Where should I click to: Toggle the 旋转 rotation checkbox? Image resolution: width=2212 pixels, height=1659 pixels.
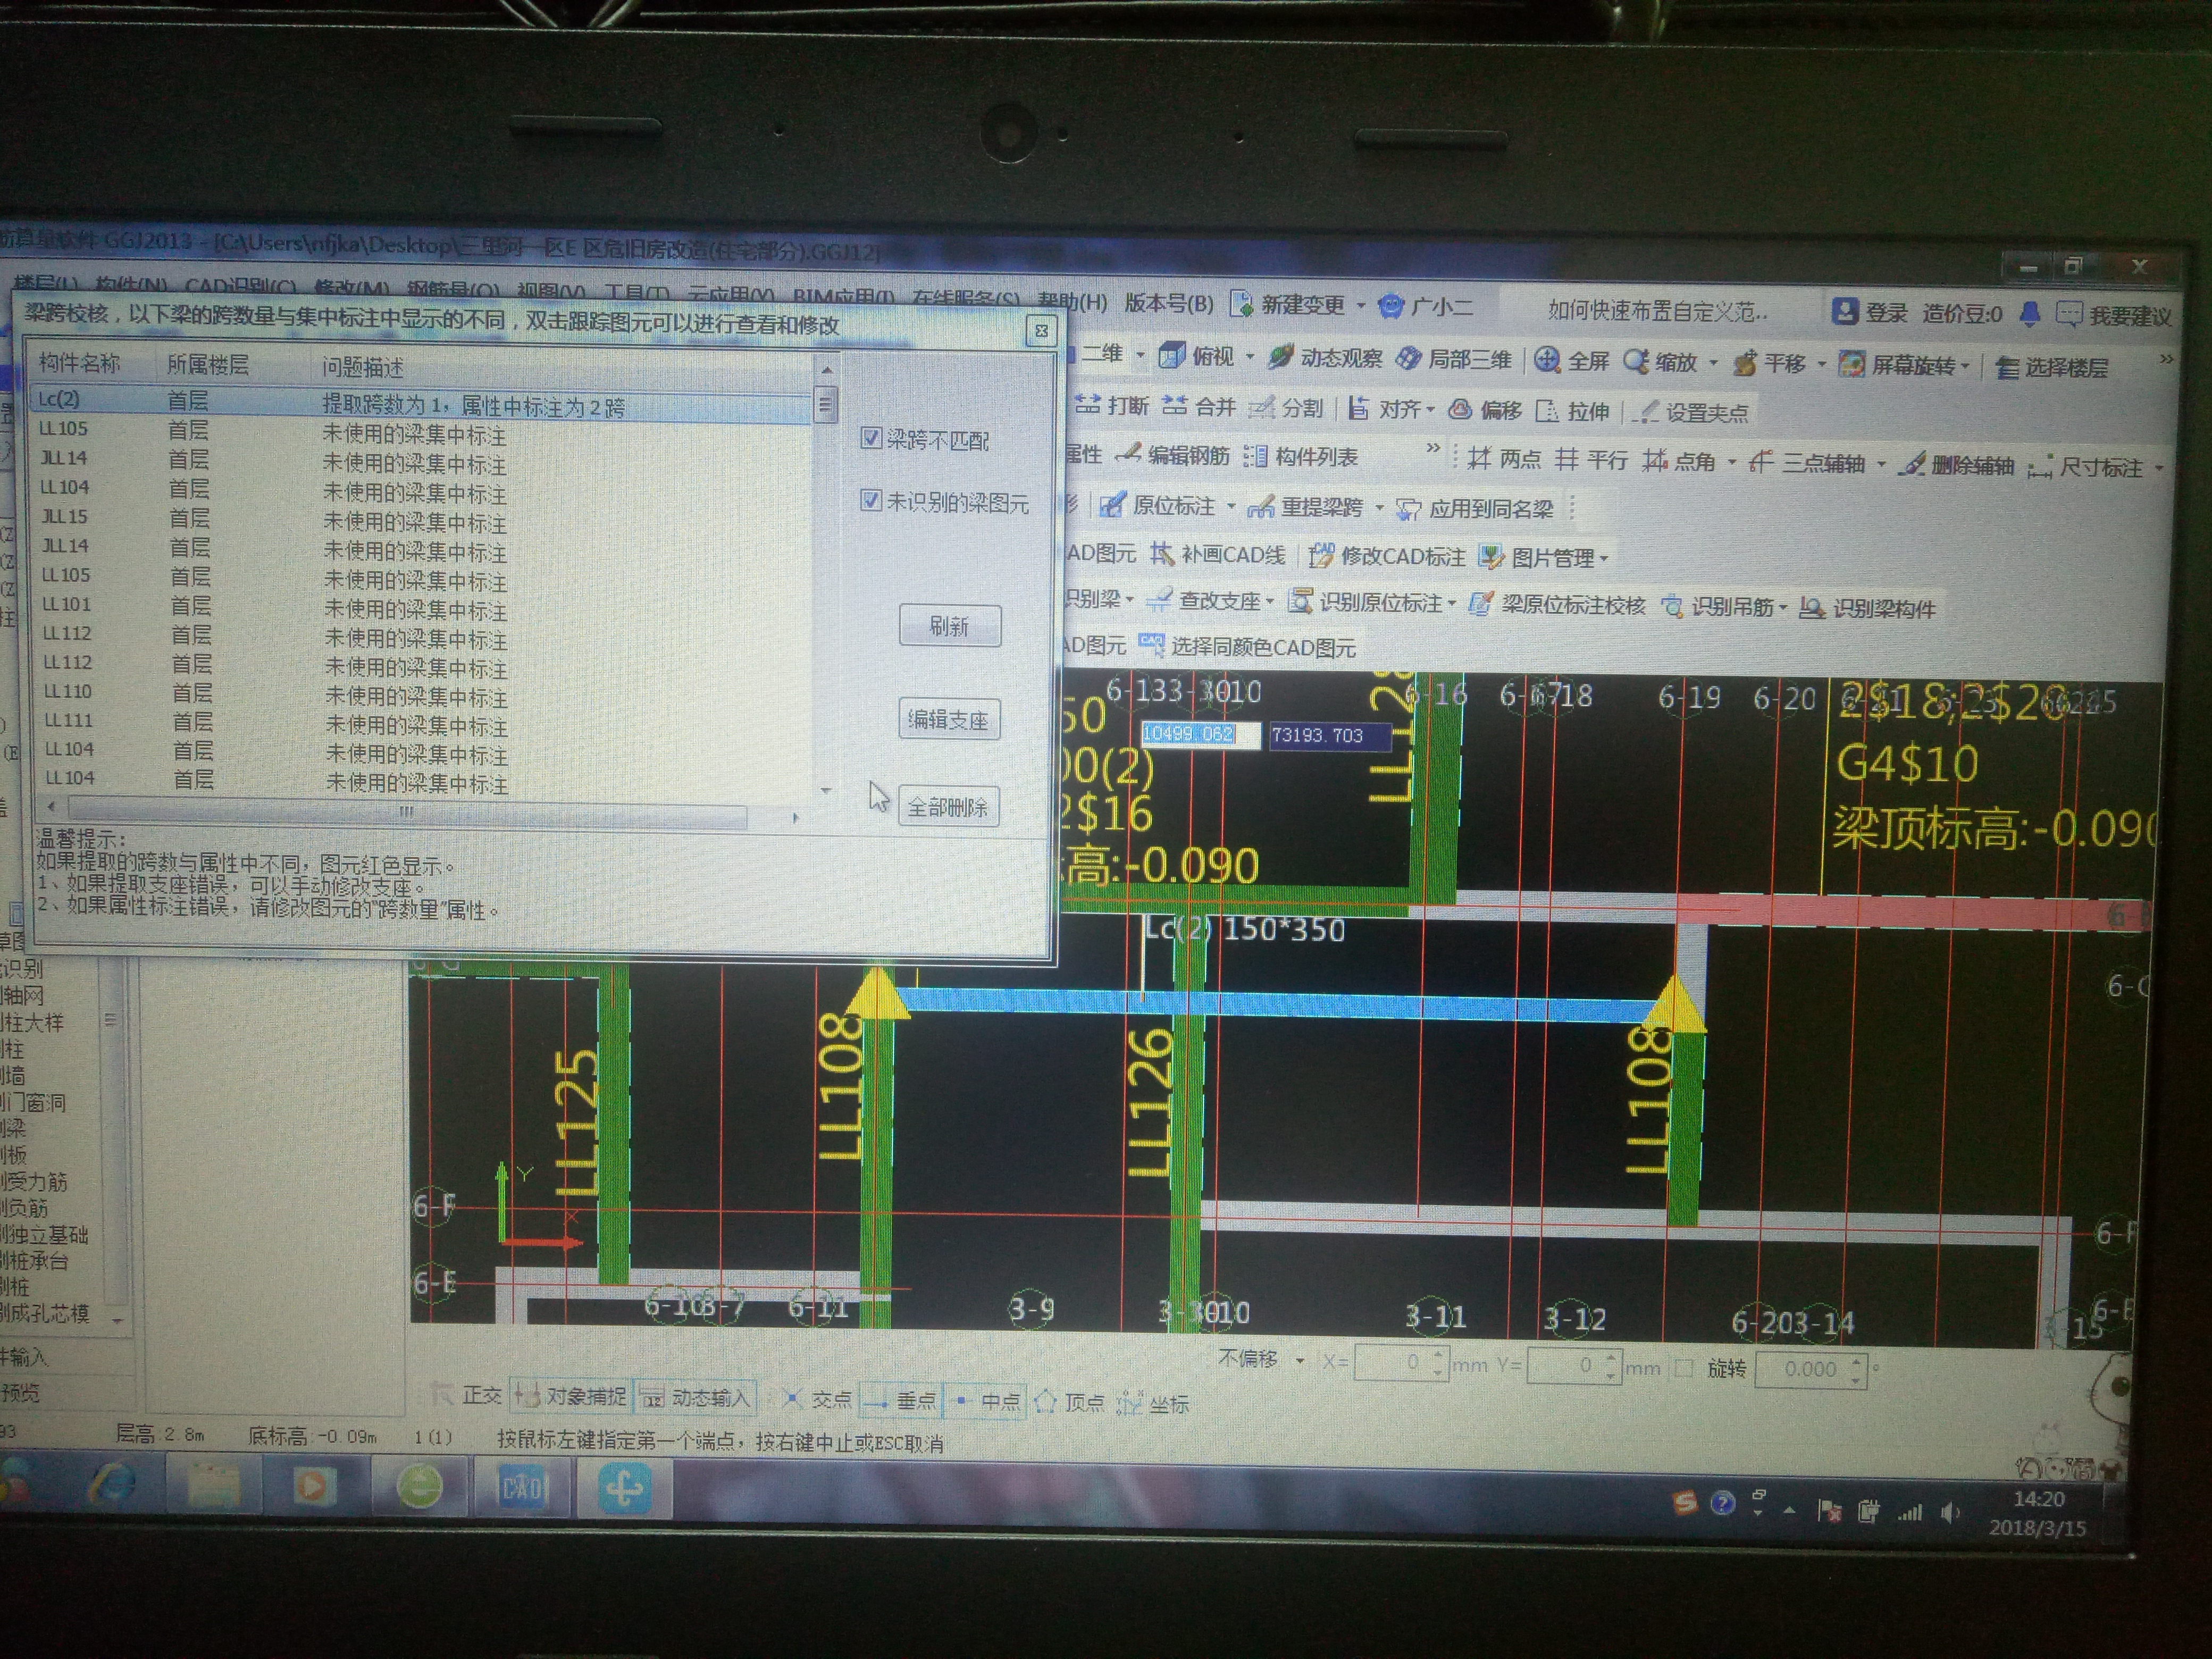pos(1684,1368)
